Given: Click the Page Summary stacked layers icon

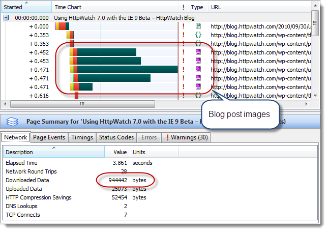Looking at the screenshot, I should coord(12,121).
